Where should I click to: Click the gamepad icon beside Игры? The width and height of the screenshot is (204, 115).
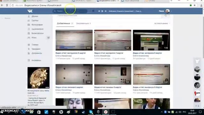coord(29,38)
